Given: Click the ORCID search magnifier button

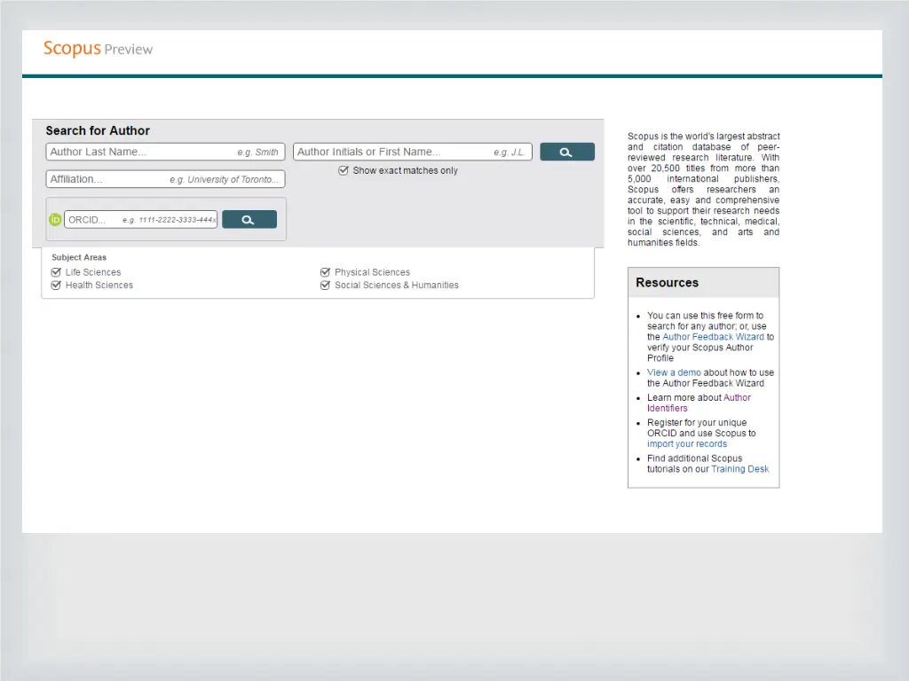Looking at the screenshot, I should (x=249, y=220).
